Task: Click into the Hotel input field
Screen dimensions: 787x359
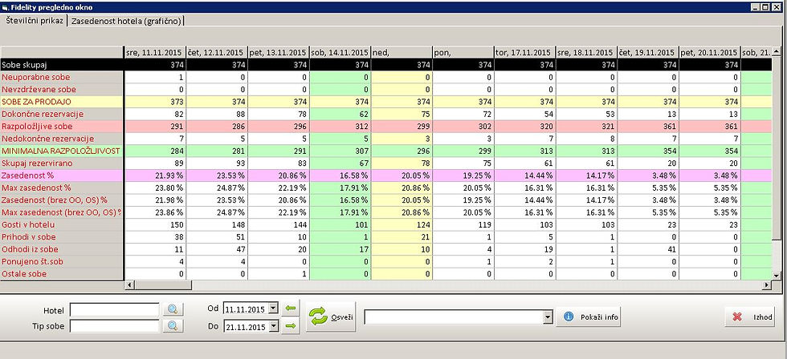Action: coord(114,309)
